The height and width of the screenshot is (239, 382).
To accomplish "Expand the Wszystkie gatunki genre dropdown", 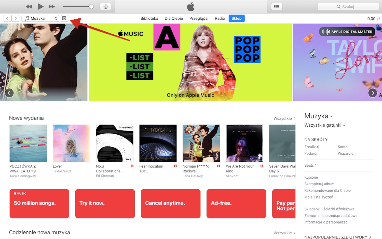I will 325,125.
